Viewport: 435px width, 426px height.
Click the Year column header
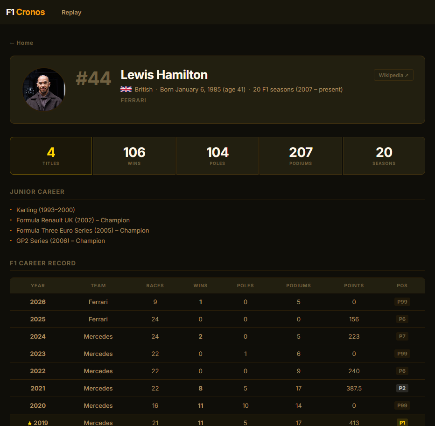[x=38, y=285]
